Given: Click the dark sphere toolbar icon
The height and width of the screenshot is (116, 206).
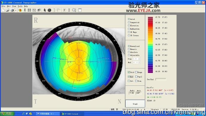Looking at the screenshot, I should point(49,10).
